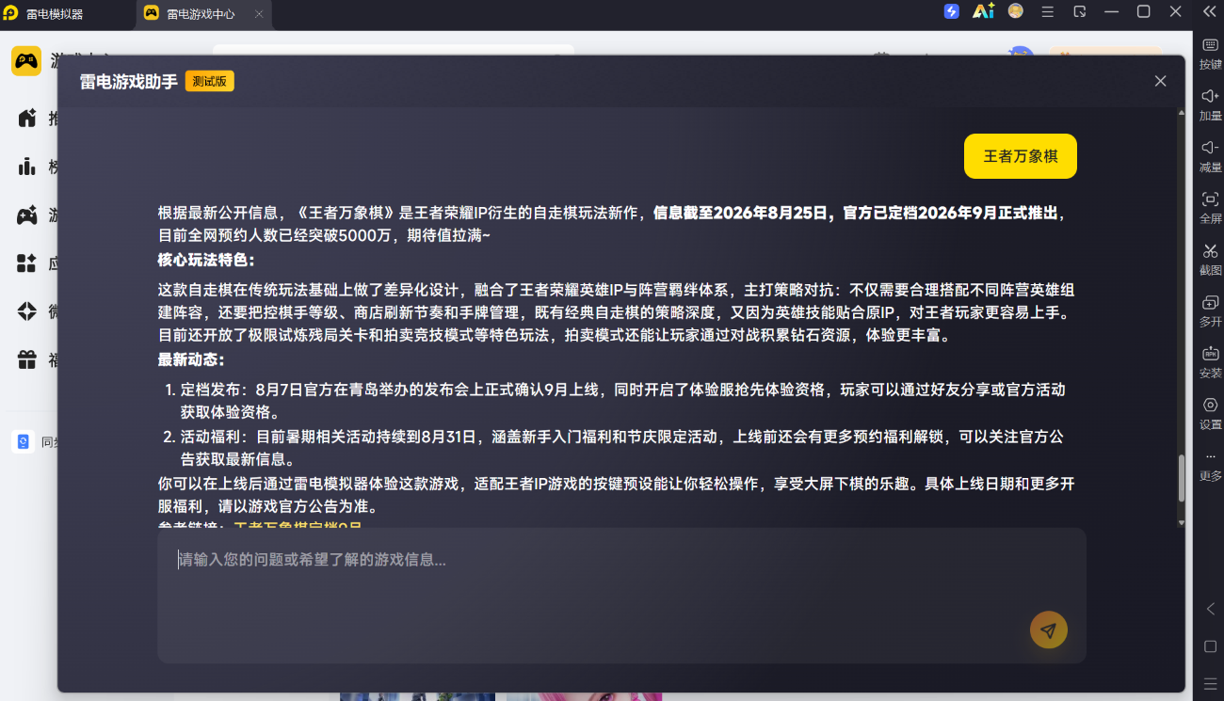
Task: Open the user avatar in title bar
Action: point(1016,11)
